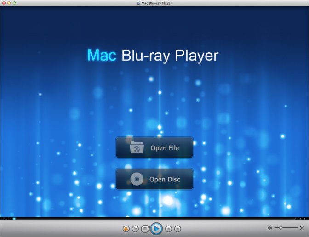The image size is (309, 237).
Task: Click the Open Disc button
Action: [154, 179]
